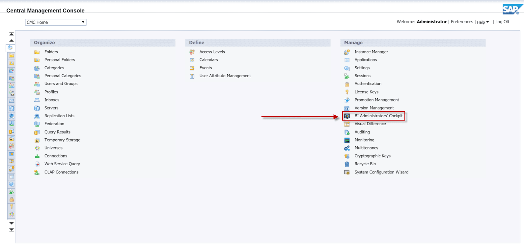Click Version Management link

pos(374,108)
